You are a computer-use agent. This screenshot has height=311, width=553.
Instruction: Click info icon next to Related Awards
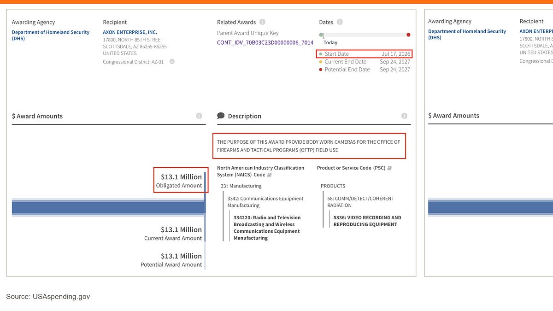(262, 22)
